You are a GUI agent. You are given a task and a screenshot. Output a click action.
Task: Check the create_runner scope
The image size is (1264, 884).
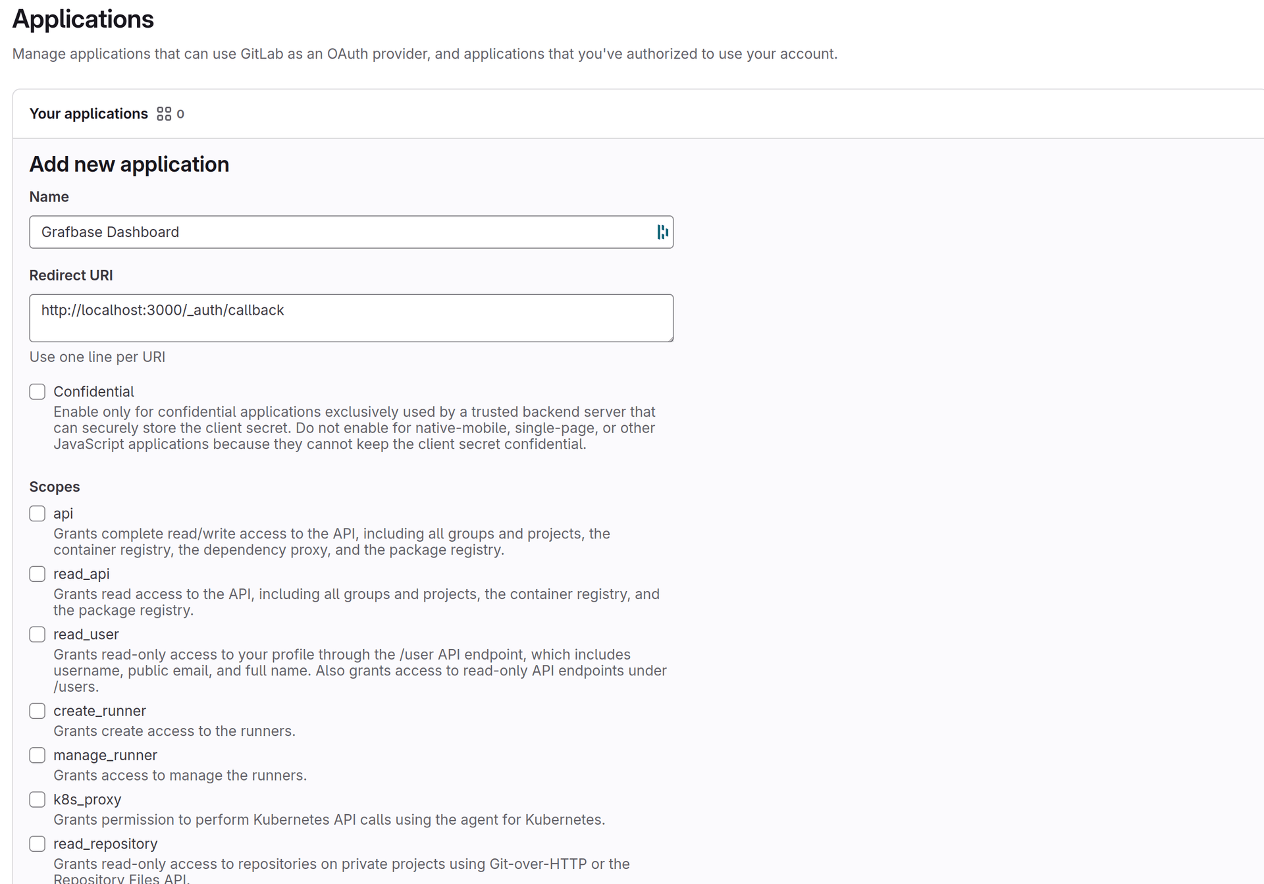37,711
